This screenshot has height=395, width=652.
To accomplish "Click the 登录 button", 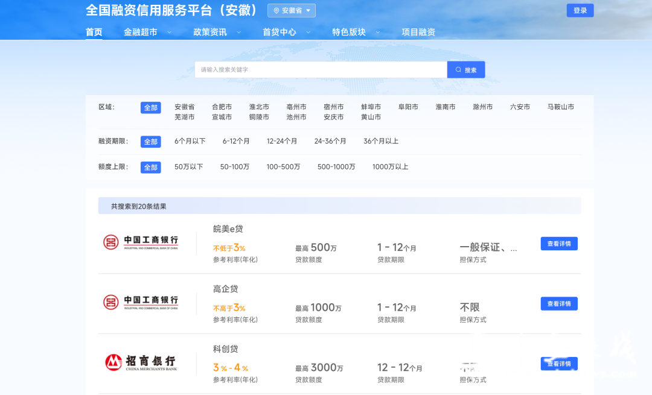I will tap(580, 10).
